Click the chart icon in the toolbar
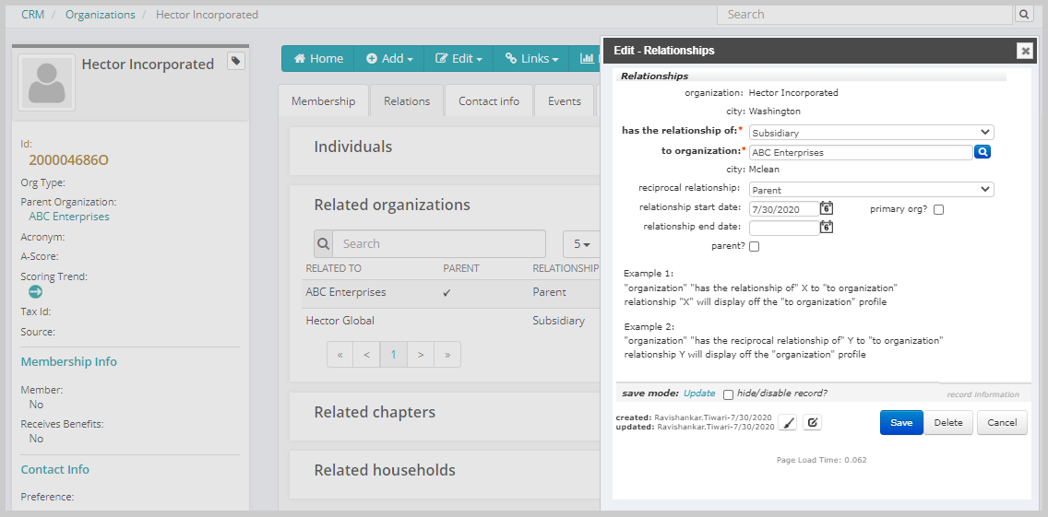1048x517 pixels. point(587,59)
